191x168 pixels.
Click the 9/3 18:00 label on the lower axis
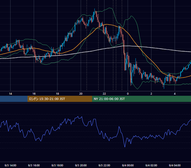(57, 165)
